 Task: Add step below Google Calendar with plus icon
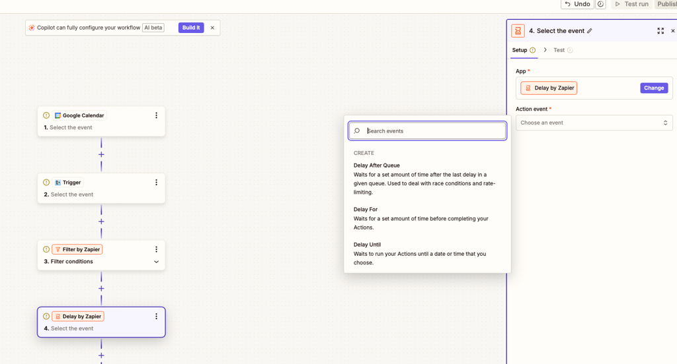[x=101, y=155]
